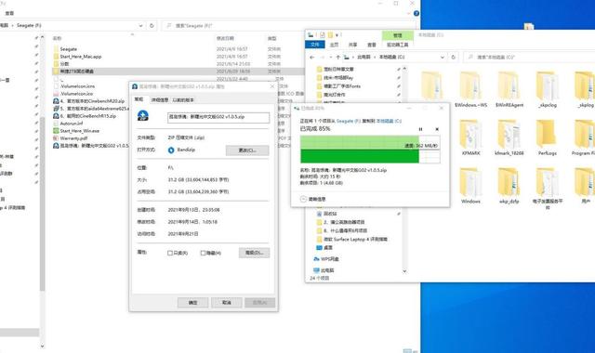
Task: Cancel the copy with the X icon
Action: point(437,129)
